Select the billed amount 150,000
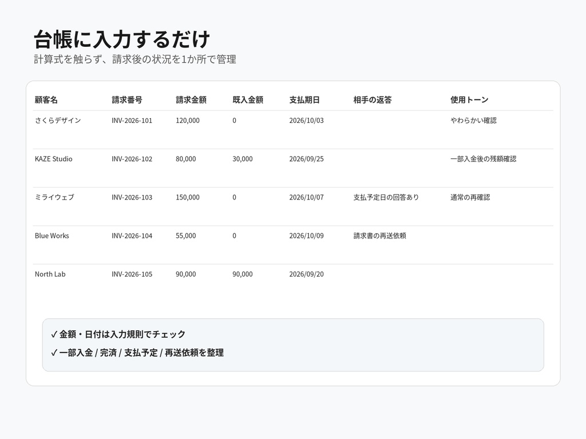 click(188, 197)
